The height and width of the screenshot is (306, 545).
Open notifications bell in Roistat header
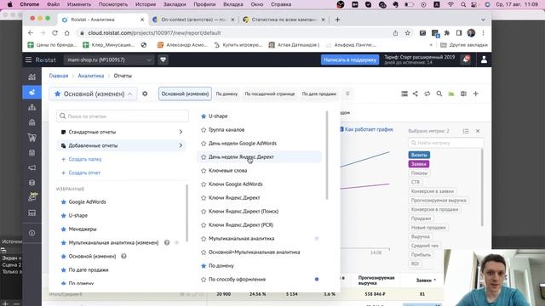pyautogui.click(x=466, y=59)
